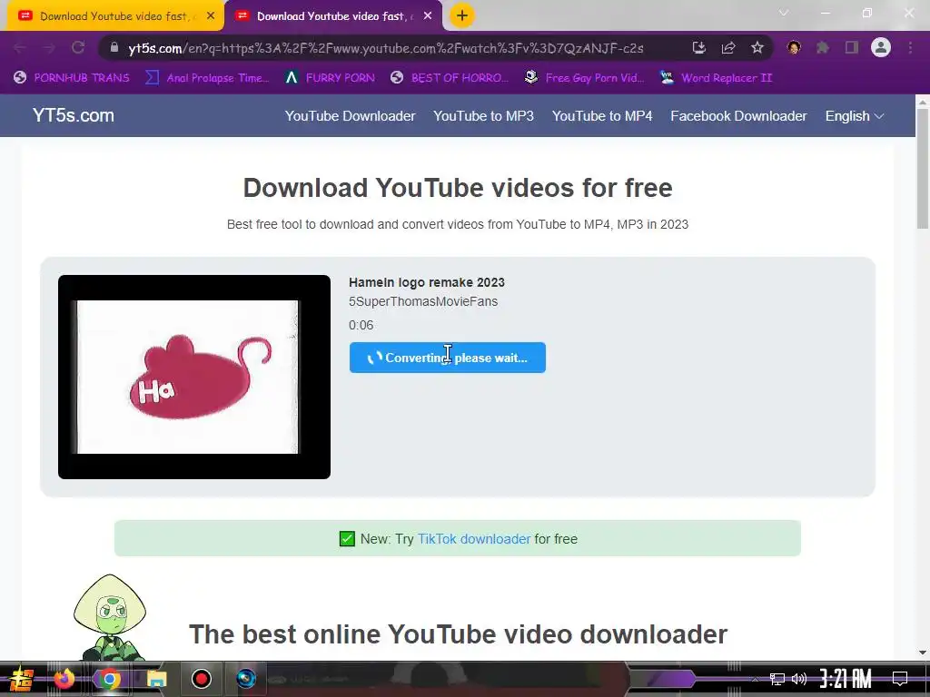Click the blue camera app on taskbar
The height and width of the screenshot is (697, 930).
pyautogui.click(x=246, y=679)
